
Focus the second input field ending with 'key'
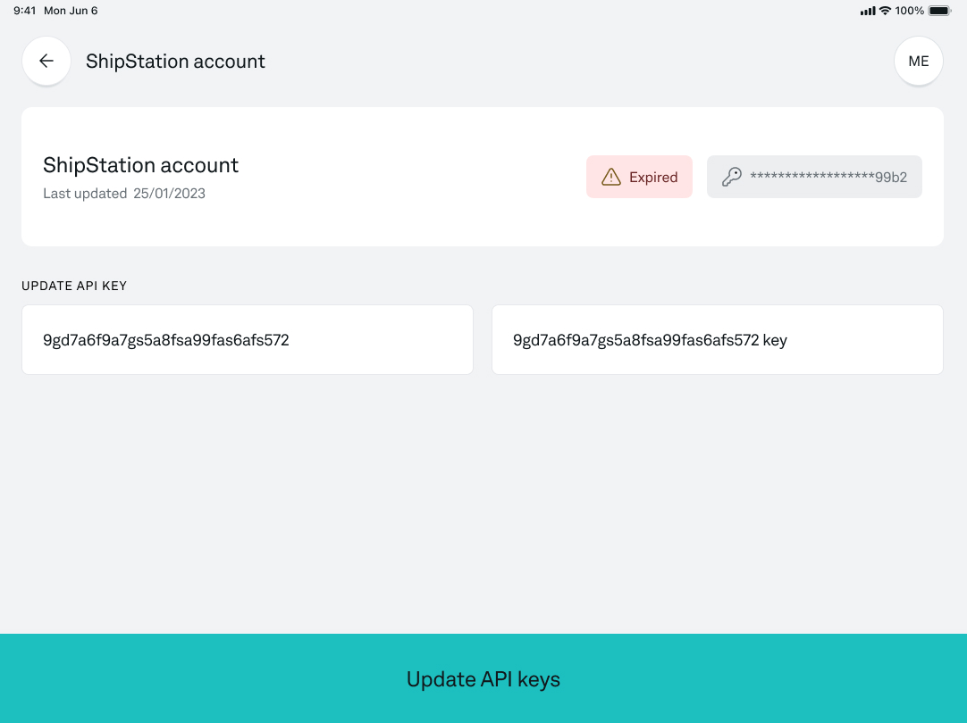click(717, 340)
